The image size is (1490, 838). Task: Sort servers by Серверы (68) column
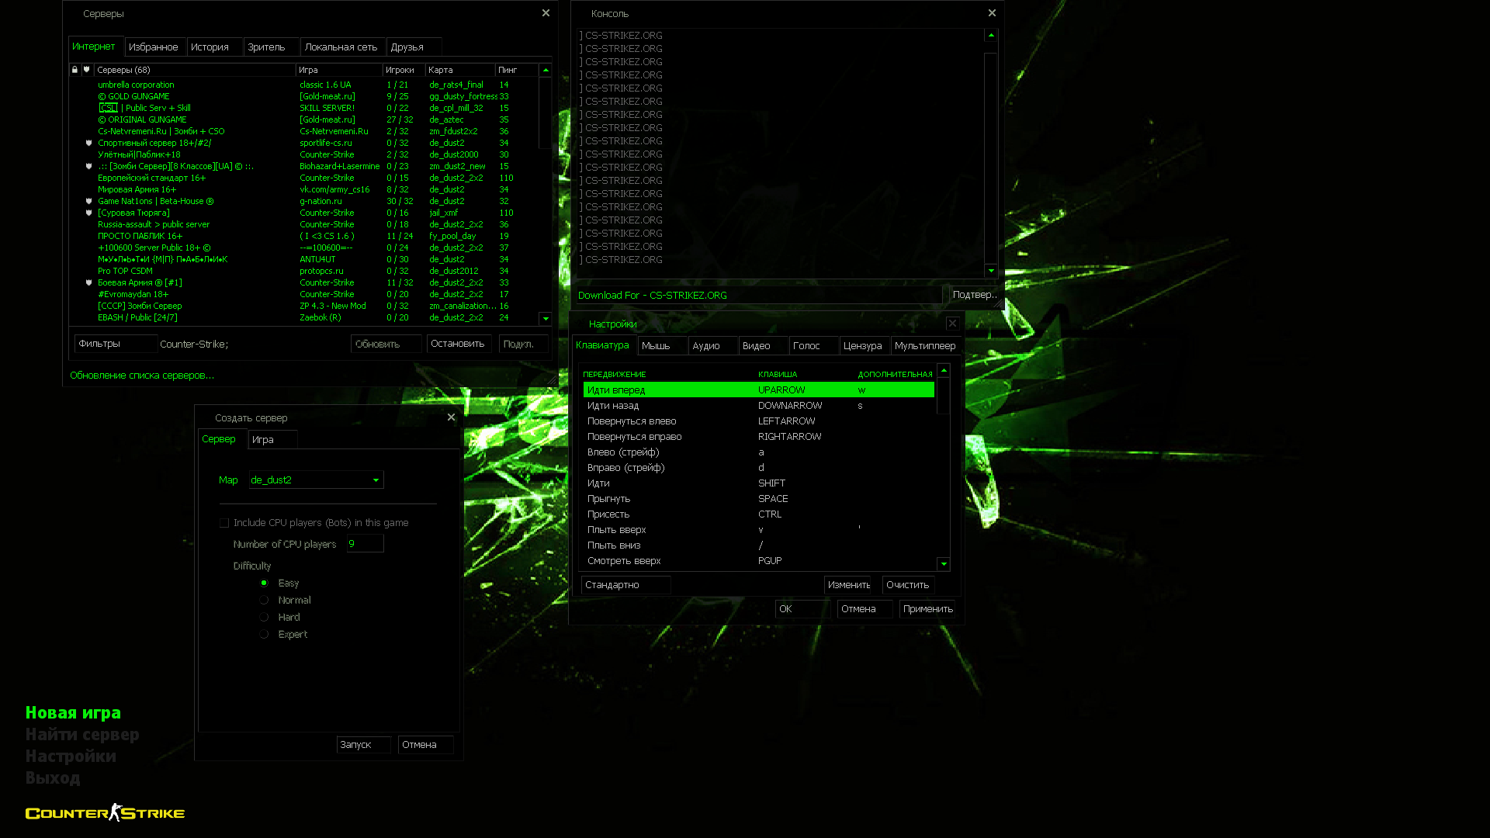pyautogui.click(x=194, y=70)
